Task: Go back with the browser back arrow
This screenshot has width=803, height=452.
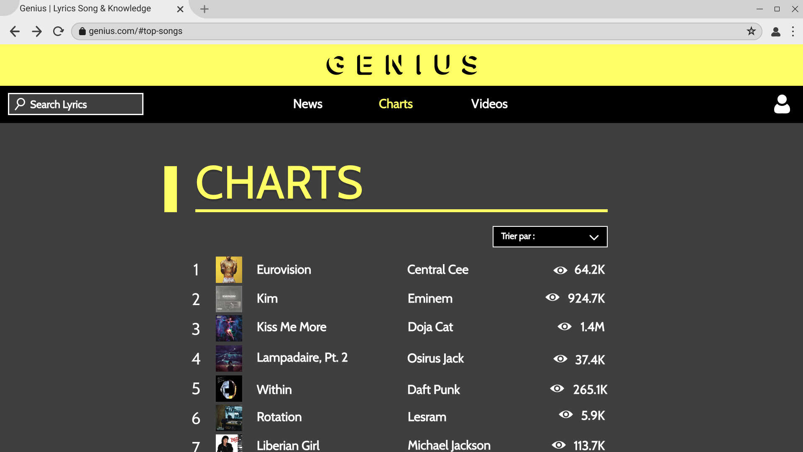Action: point(15,31)
